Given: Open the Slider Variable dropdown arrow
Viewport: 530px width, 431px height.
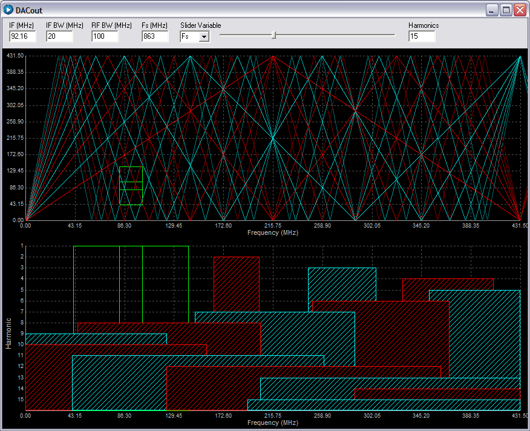Looking at the screenshot, I should [x=204, y=37].
